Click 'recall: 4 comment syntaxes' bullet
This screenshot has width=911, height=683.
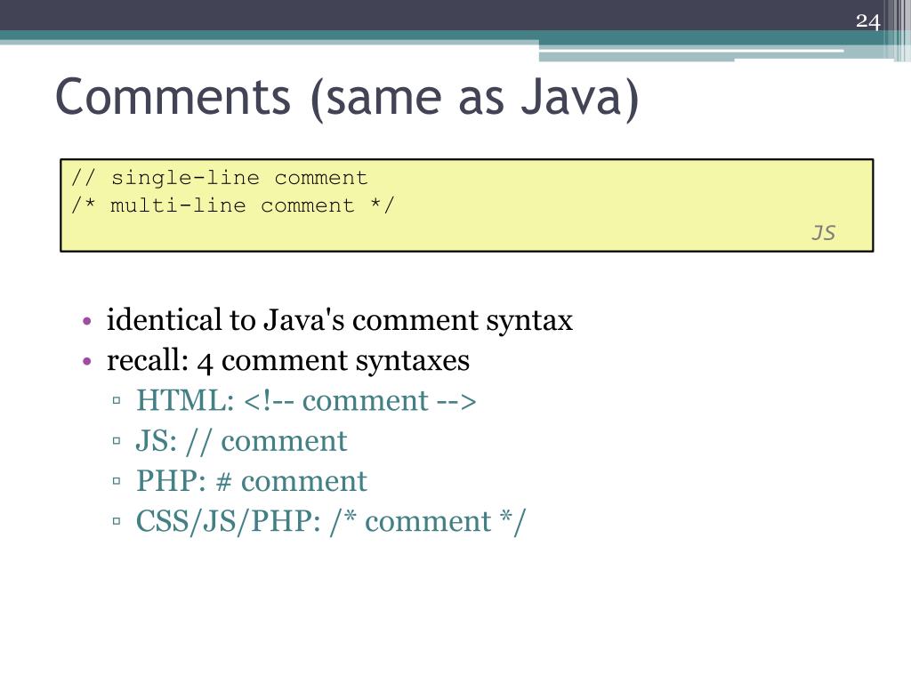coord(288,361)
